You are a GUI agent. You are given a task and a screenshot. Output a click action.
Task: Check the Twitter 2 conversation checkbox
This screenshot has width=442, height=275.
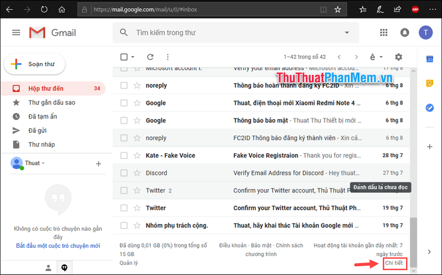124,190
